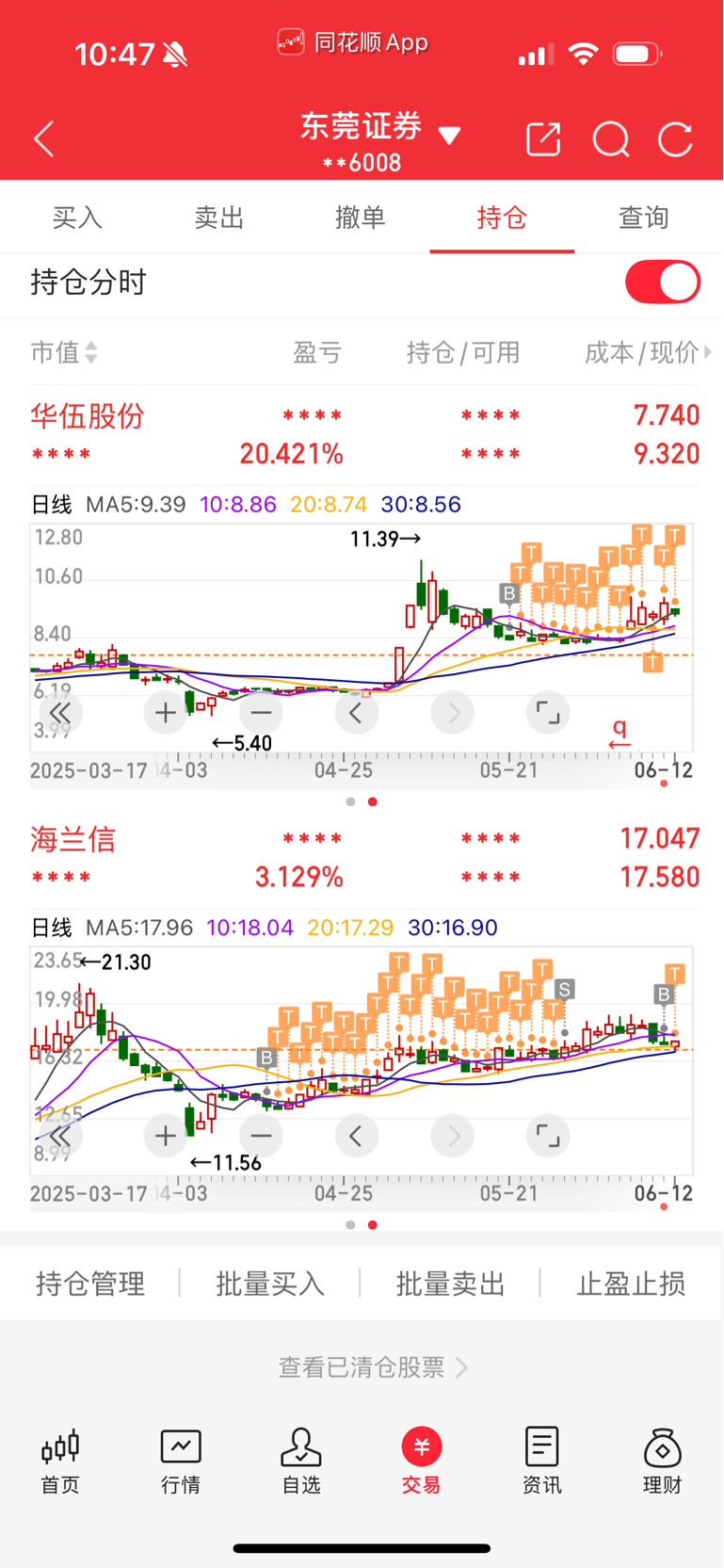Switch to the 卖出 tab
The width and height of the screenshot is (724, 1568).
click(x=218, y=218)
